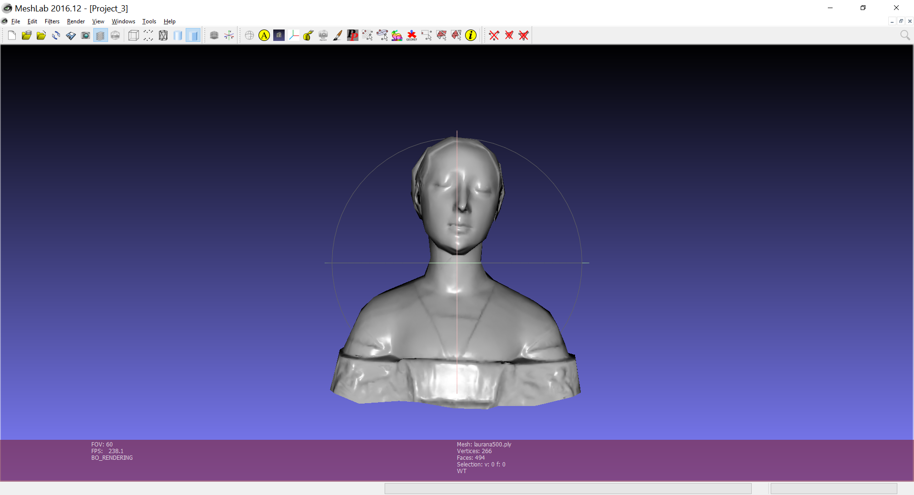Click the "FOV: 60" readout
Viewport: 914px width, 495px height.
(102, 445)
